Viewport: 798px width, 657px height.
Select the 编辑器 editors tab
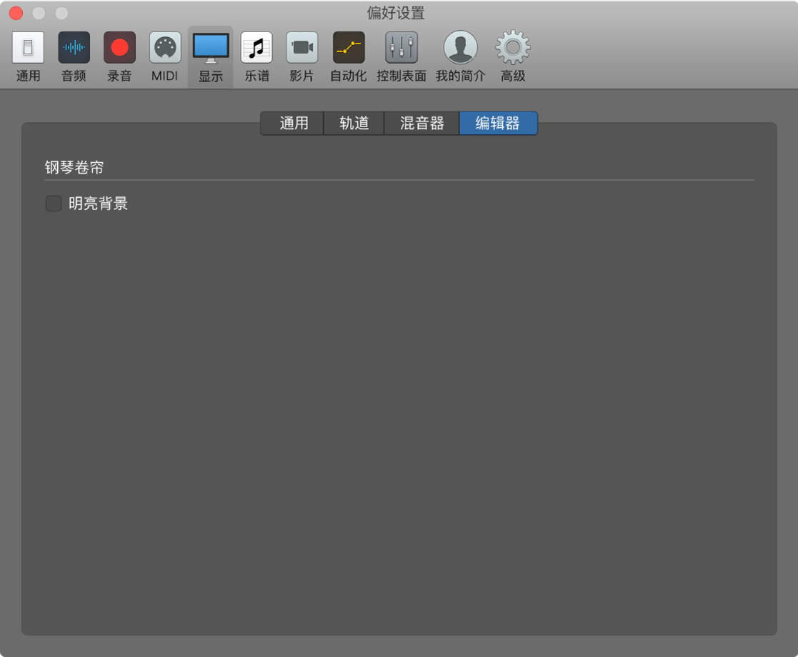coord(498,123)
